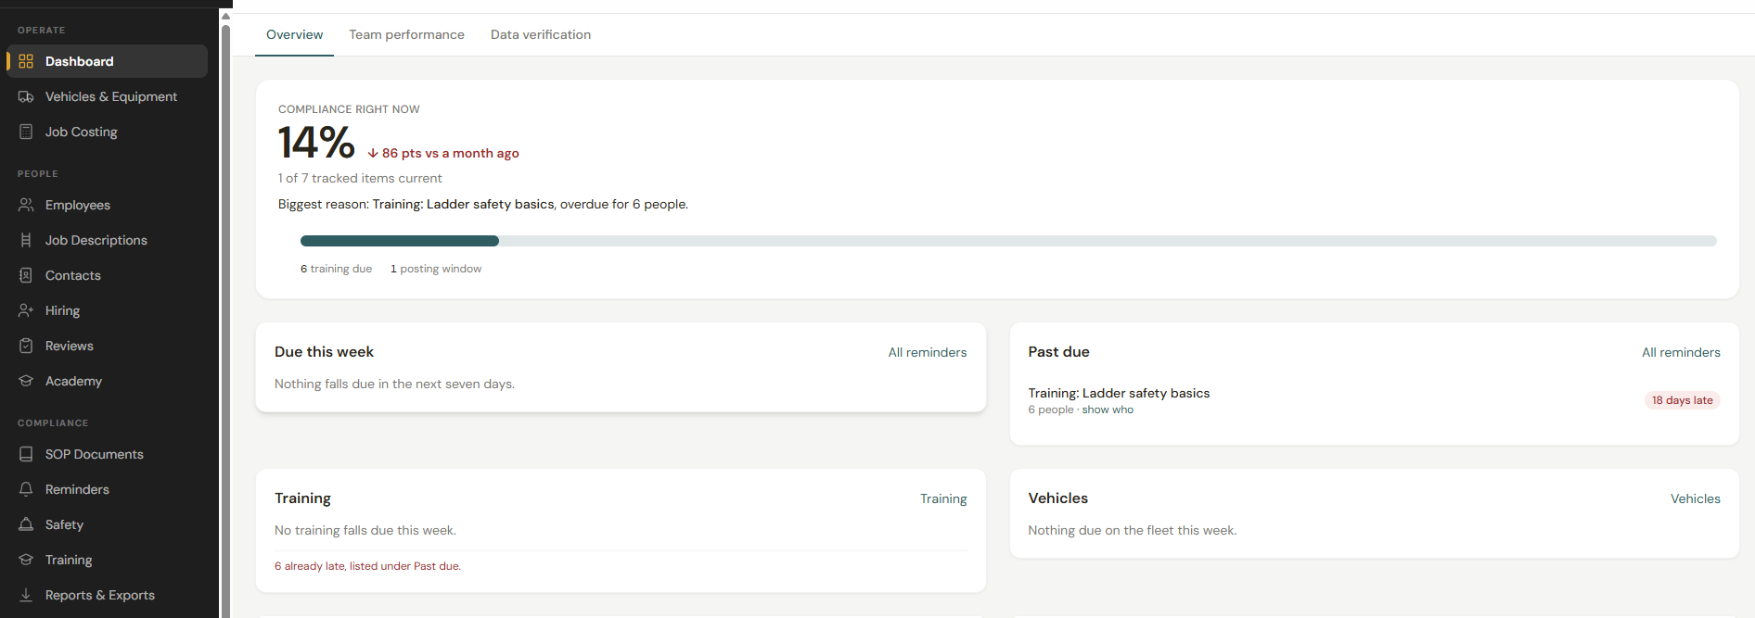Click '6 already late, listed under Past due.'
Image resolution: width=1755 pixels, height=618 pixels.
[367, 566]
